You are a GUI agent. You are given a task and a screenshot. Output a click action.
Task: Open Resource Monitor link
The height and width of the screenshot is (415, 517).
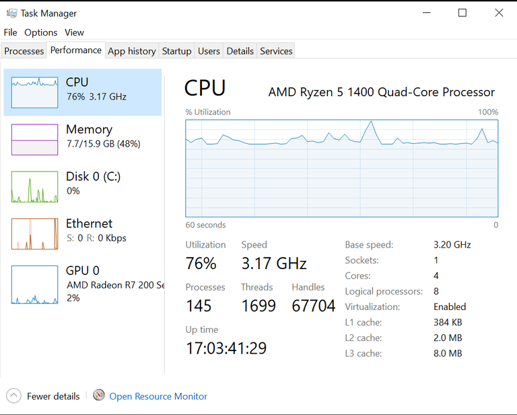coord(158,396)
